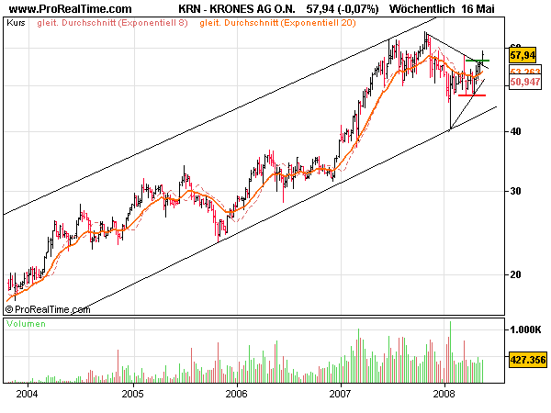
Task: Select the 50,947 moving average value tag
Action: (x=523, y=82)
